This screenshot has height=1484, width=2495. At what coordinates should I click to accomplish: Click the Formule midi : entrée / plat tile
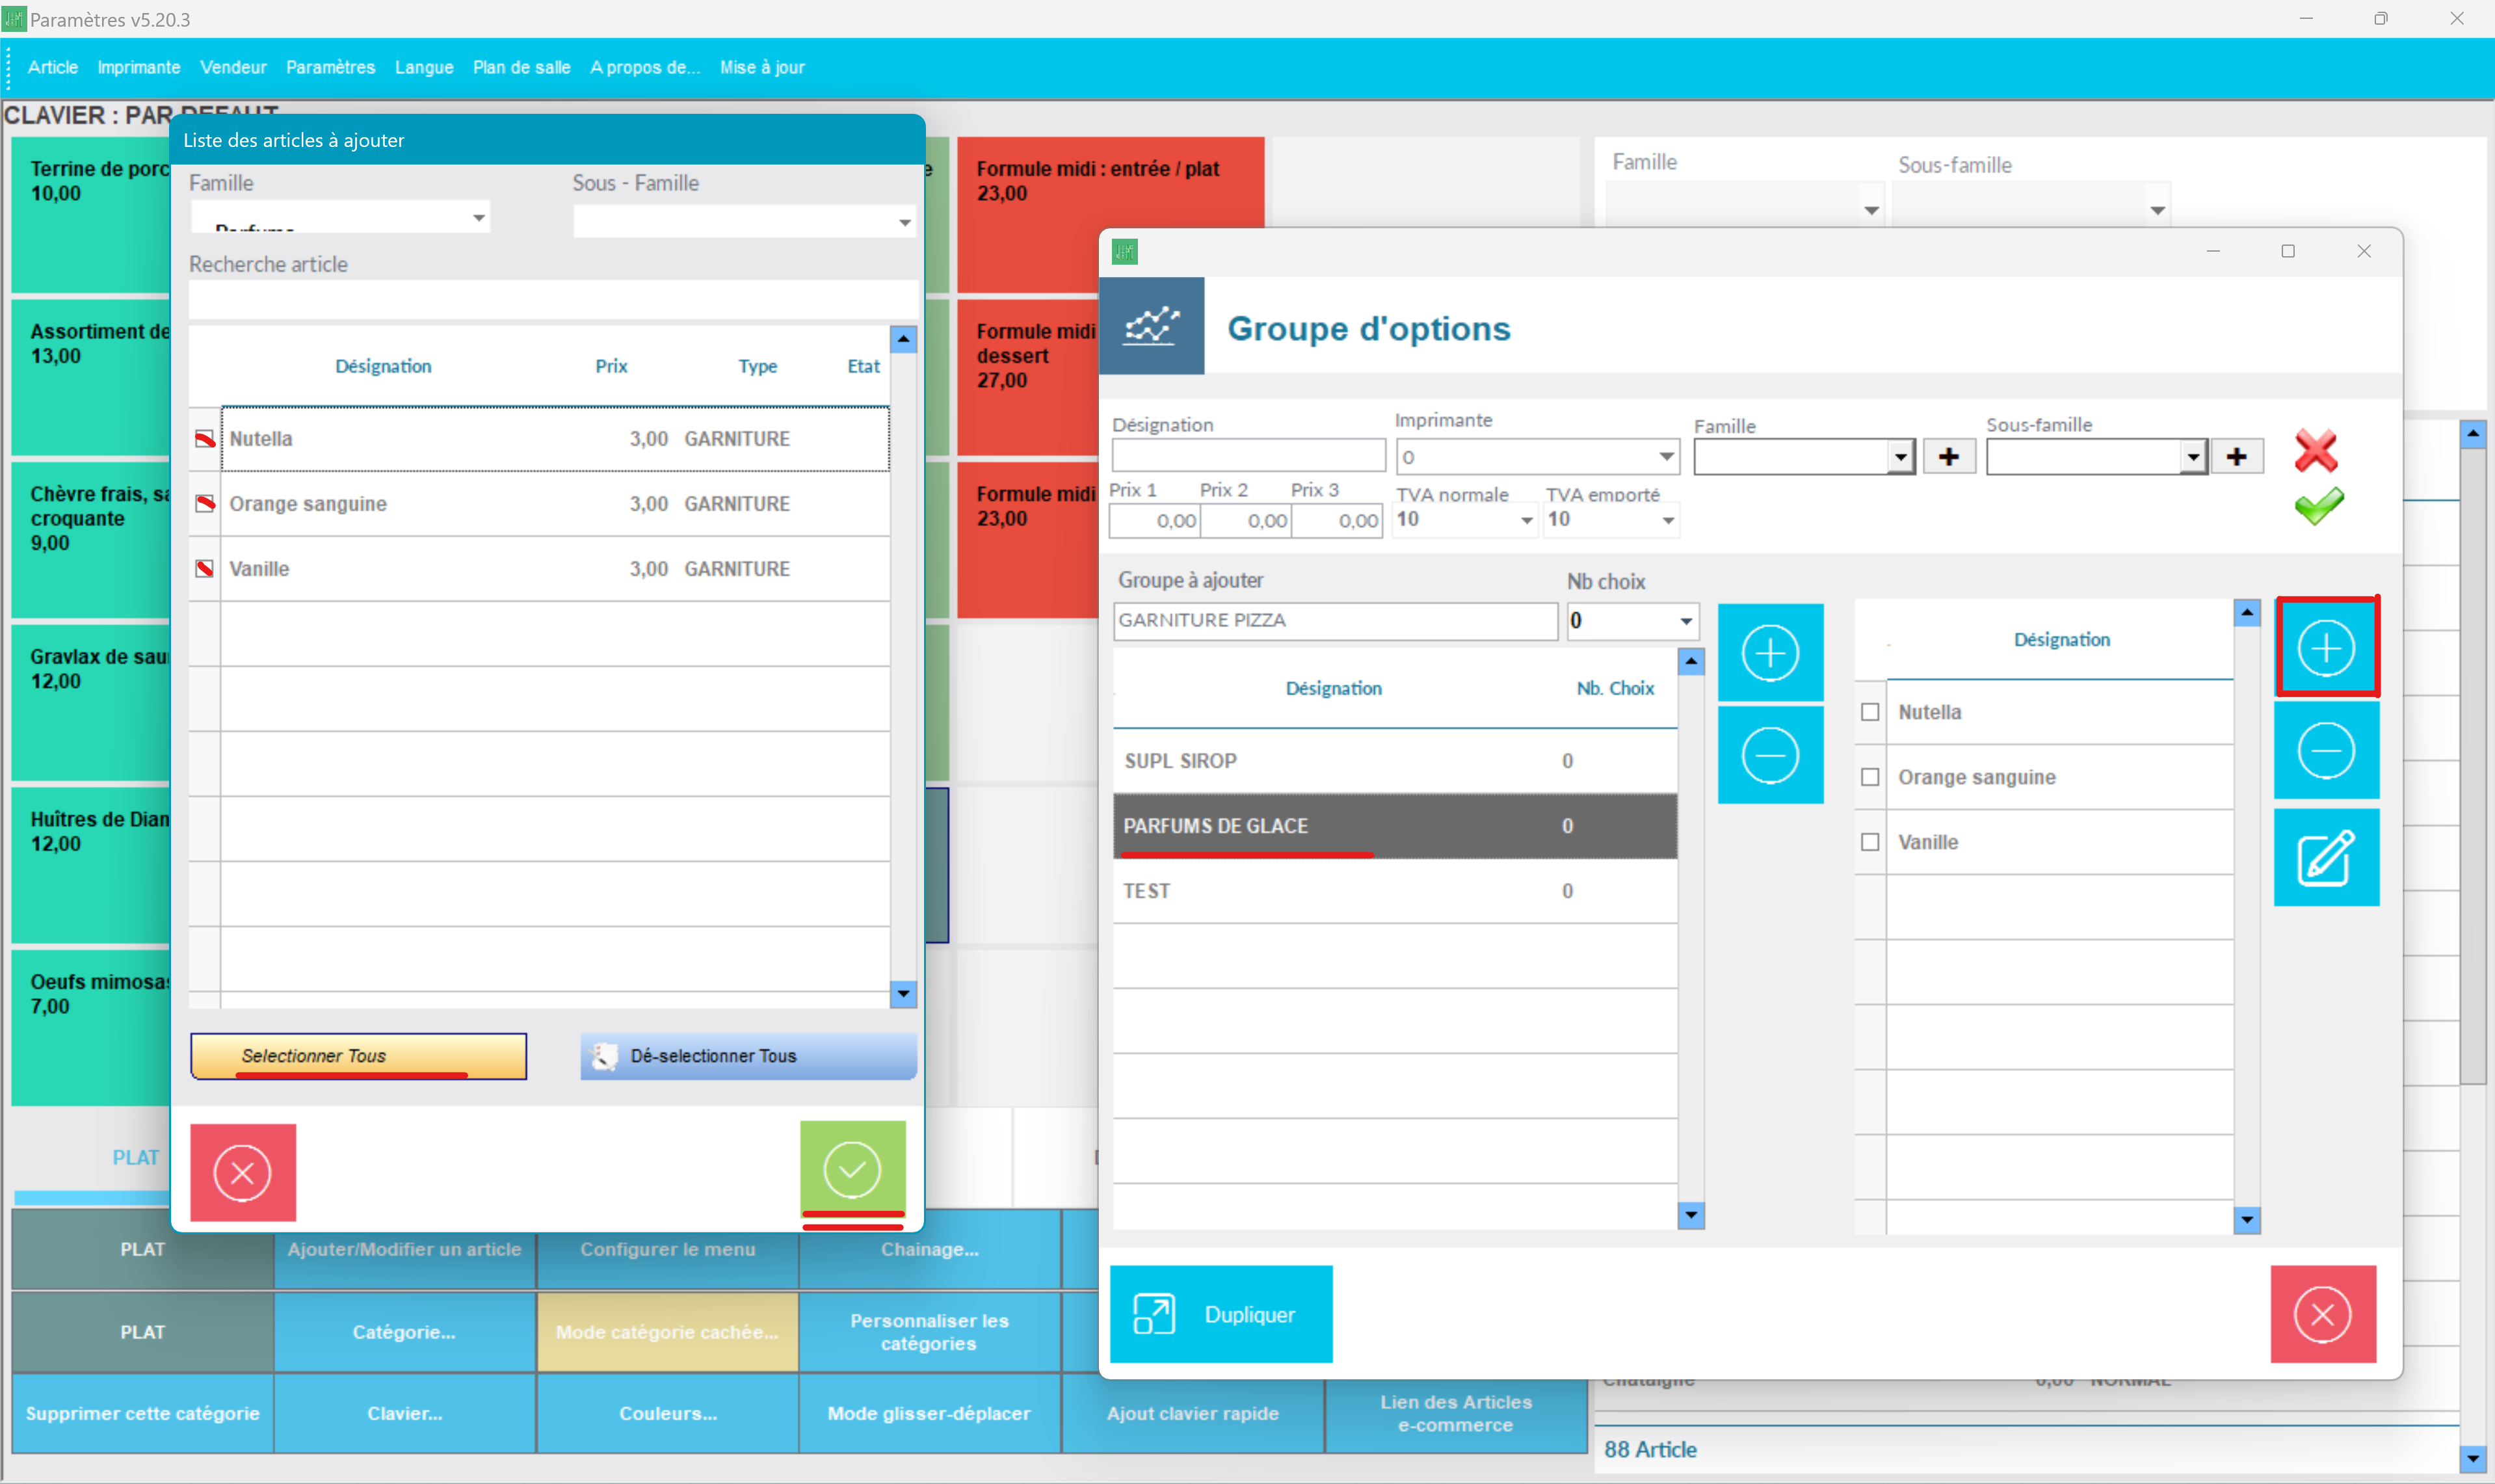(1109, 214)
